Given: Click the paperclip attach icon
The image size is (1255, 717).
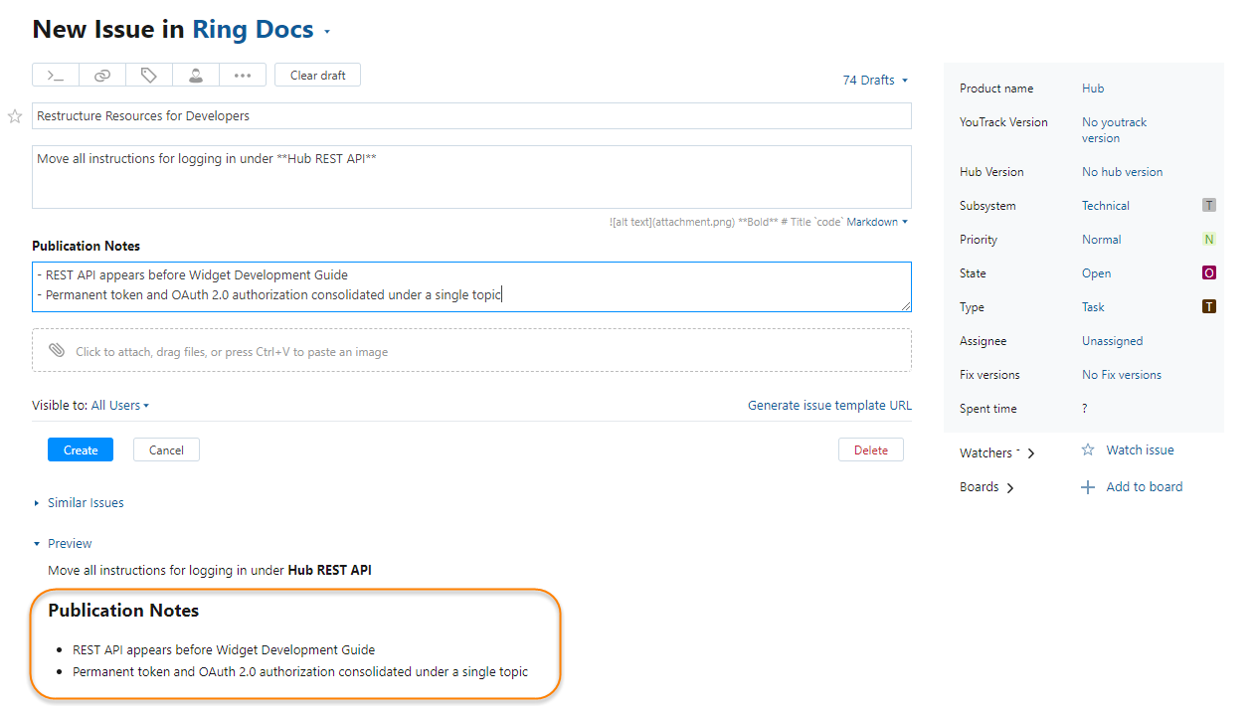Looking at the screenshot, I should click(57, 351).
